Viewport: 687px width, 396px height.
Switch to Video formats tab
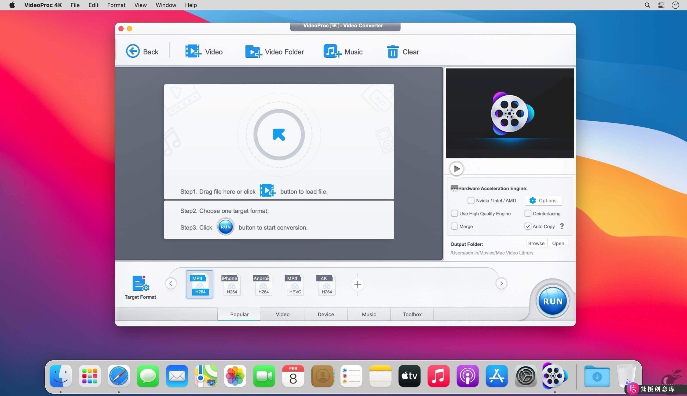point(282,314)
